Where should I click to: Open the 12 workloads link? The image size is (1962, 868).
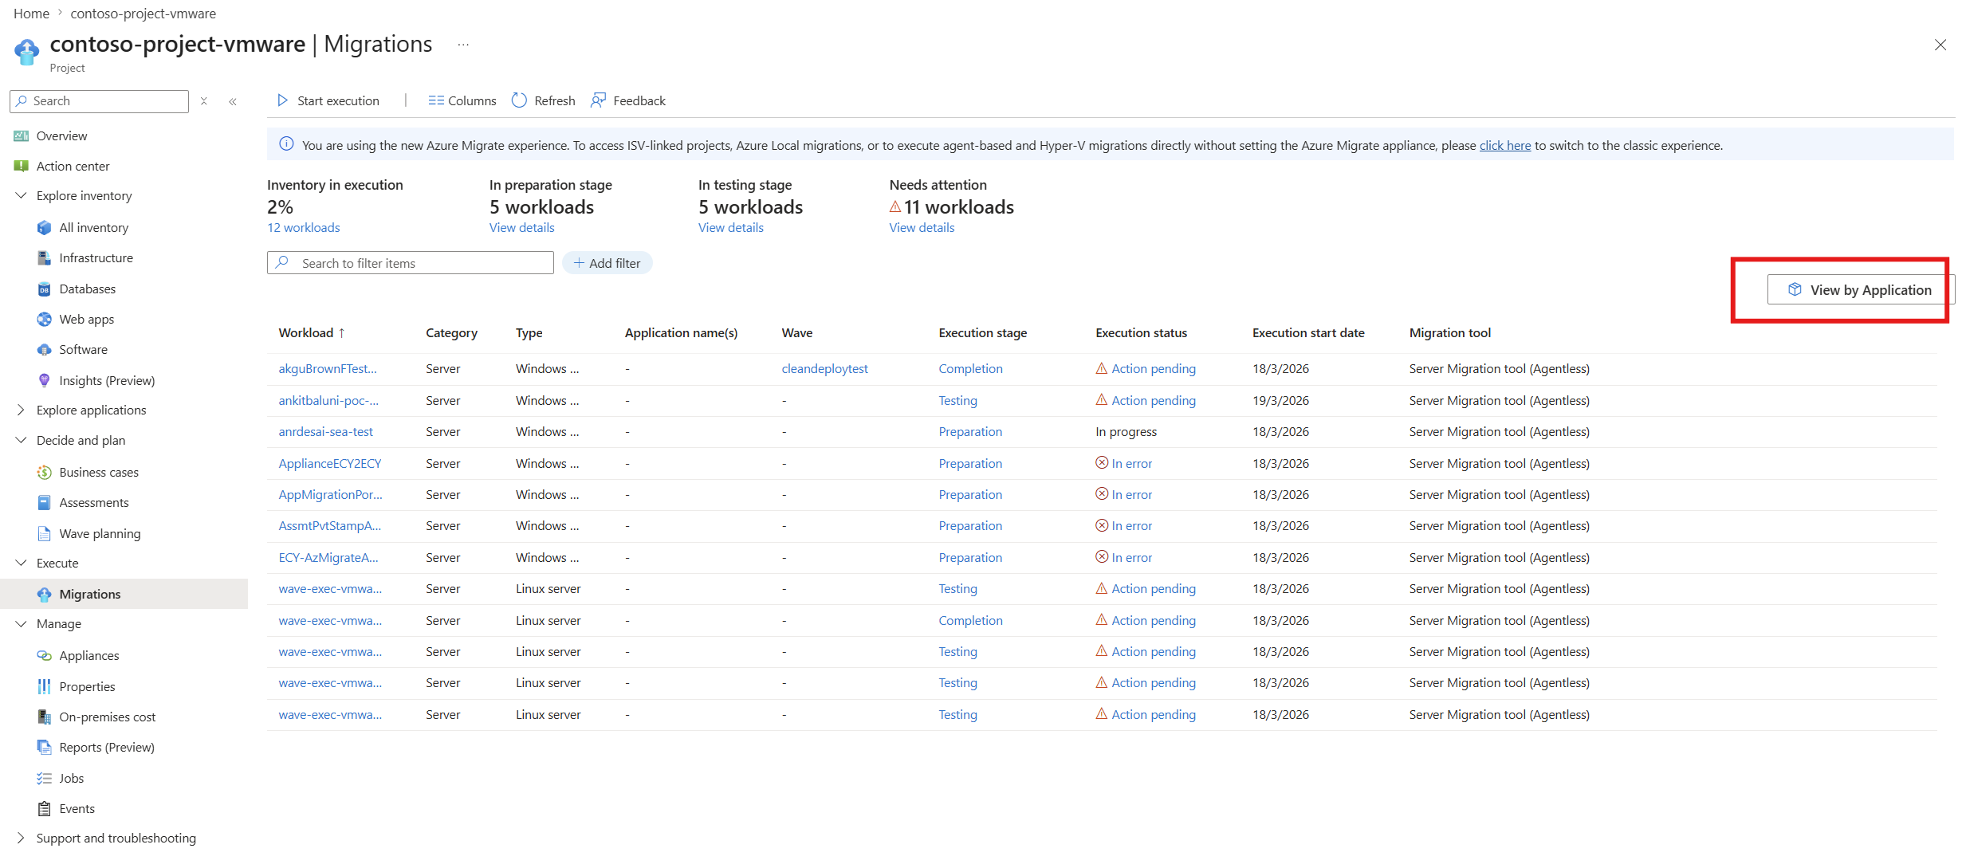point(304,228)
